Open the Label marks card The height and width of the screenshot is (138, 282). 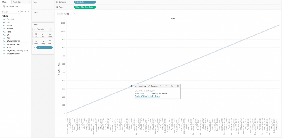[x=50, y=34]
